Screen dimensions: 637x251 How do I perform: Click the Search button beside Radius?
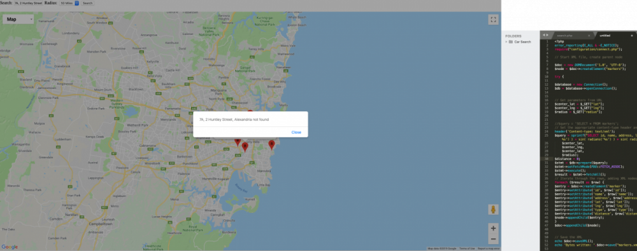[x=87, y=3]
